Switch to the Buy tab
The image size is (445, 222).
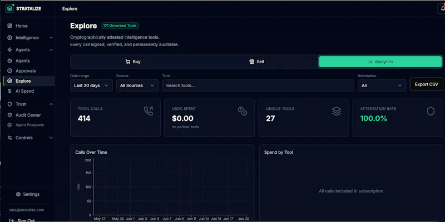coord(132,62)
